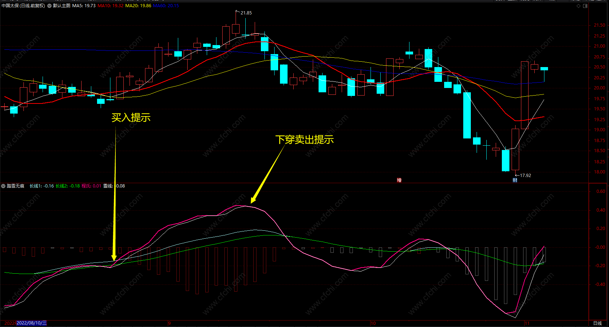This screenshot has height=327, width=609.
Task: Click the 长线1: -0.16 indicator value
Action: [x=41, y=186]
